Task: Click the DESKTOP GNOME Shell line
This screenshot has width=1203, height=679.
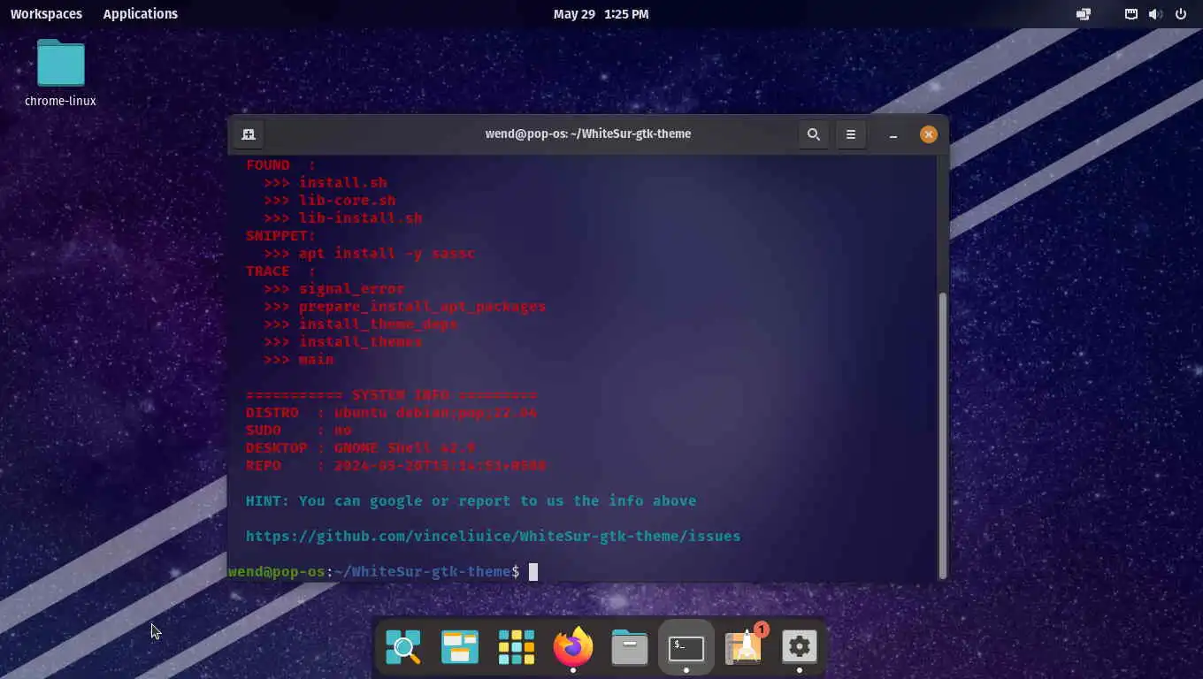Action: pyautogui.click(x=361, y=447)
